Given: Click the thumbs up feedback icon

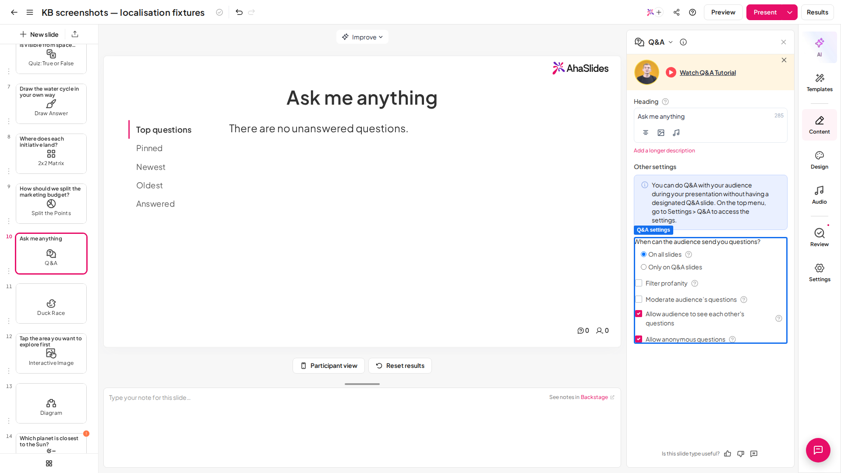Looking at the screenshot, I should [x=728, y=454].
